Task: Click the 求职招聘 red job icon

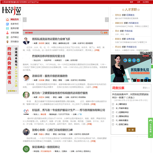Action: tap(8, 33)
